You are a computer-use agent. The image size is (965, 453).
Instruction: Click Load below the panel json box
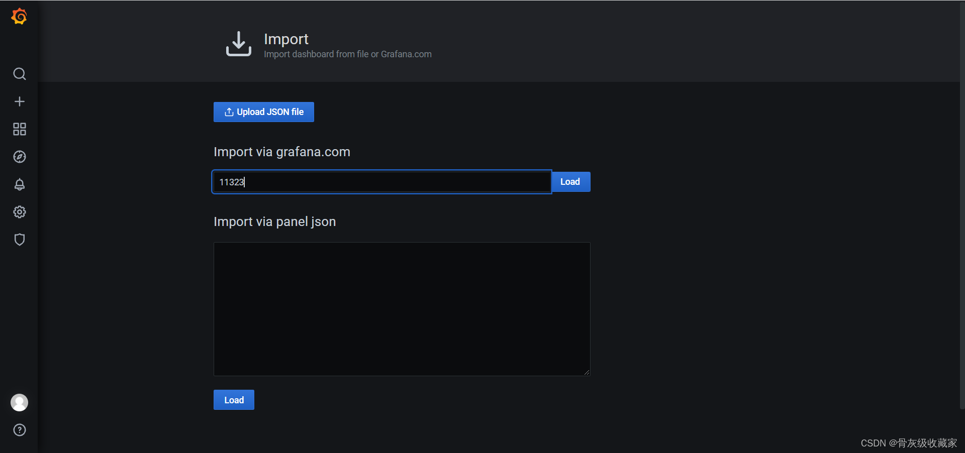click(234, 400)
